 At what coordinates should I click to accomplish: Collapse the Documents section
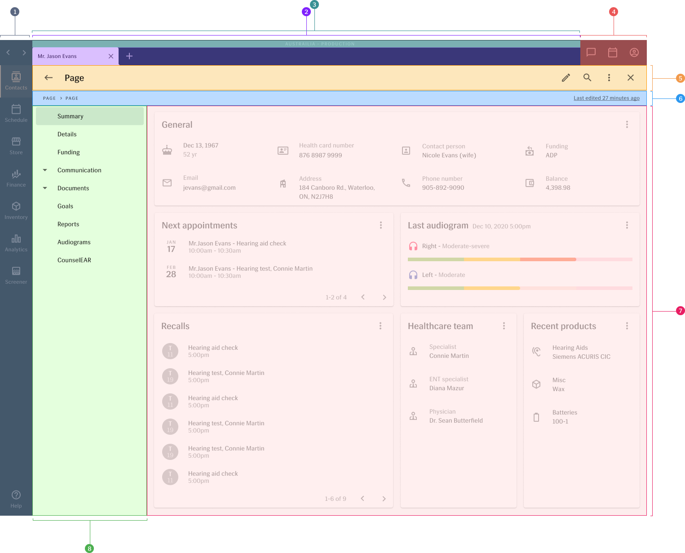point(44,188)
